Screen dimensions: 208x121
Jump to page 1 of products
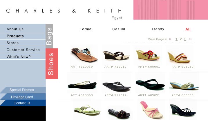[x=176, y=39]
